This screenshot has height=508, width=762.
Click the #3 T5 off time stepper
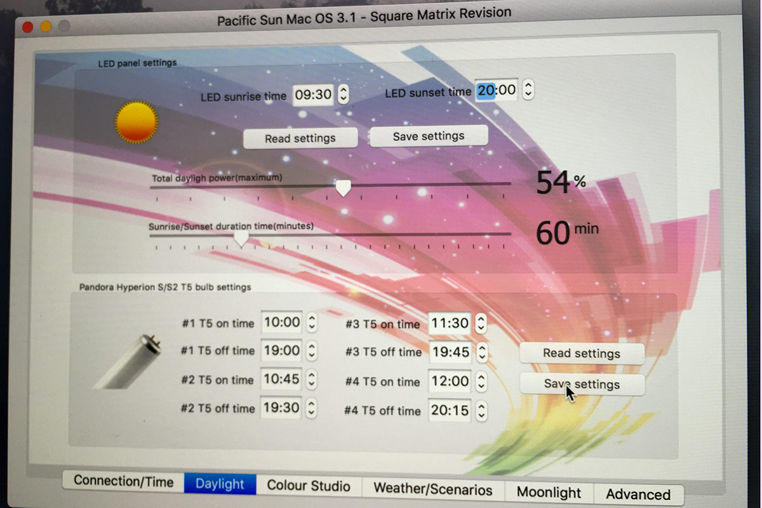tap(481, 352)
